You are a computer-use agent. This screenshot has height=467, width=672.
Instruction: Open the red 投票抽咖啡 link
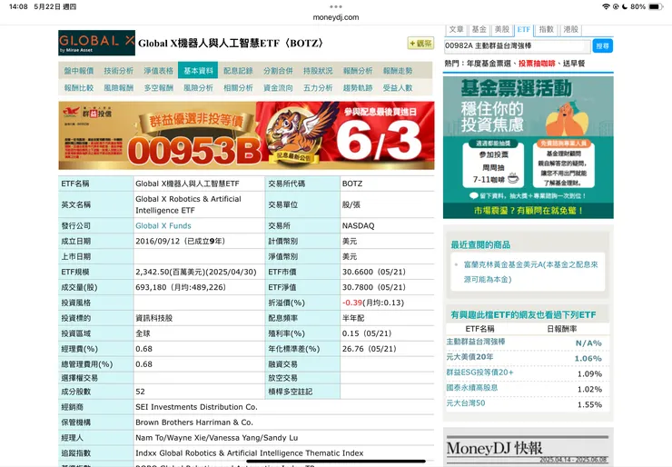pos(537,64)
